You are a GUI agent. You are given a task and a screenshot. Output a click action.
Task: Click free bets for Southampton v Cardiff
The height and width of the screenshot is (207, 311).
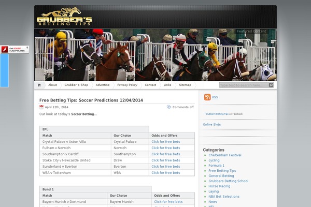click(166, 154)
